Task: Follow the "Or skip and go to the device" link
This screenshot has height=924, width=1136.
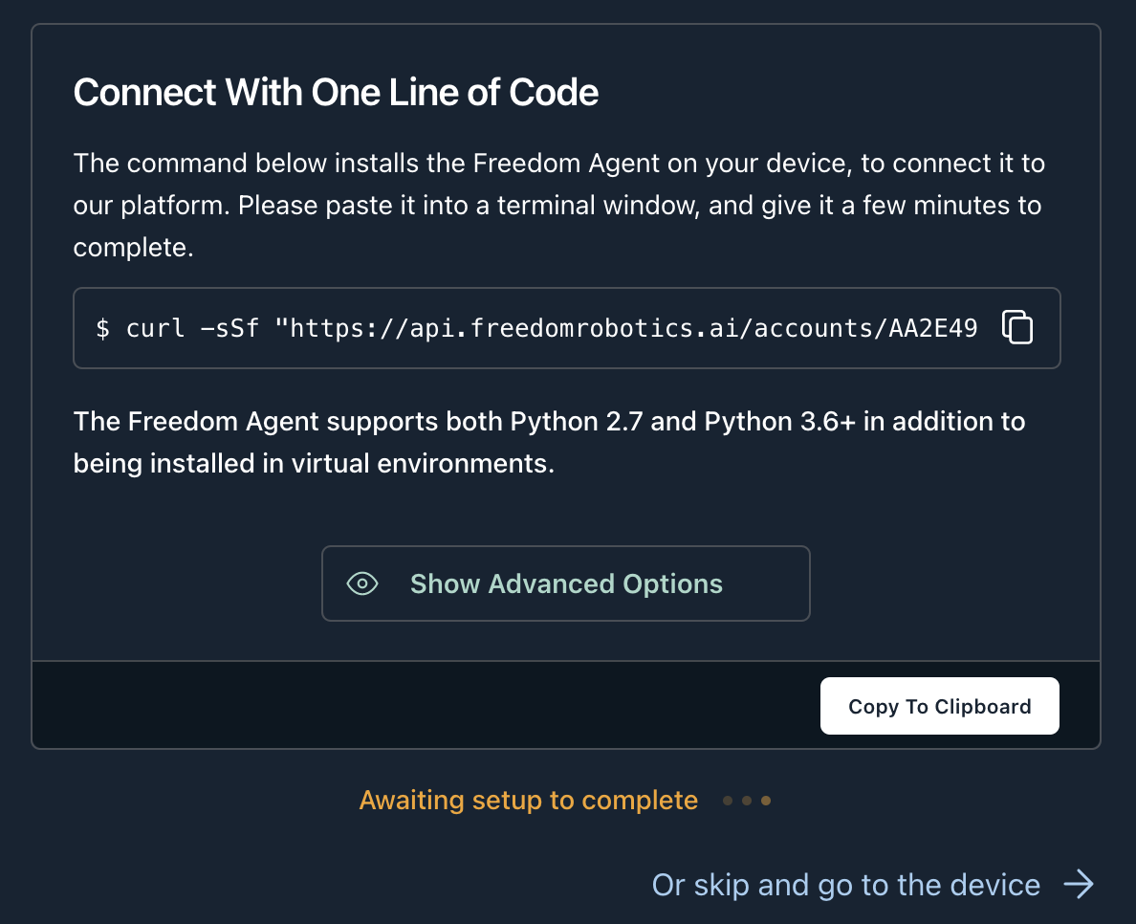Action: [x=845, y=885]
